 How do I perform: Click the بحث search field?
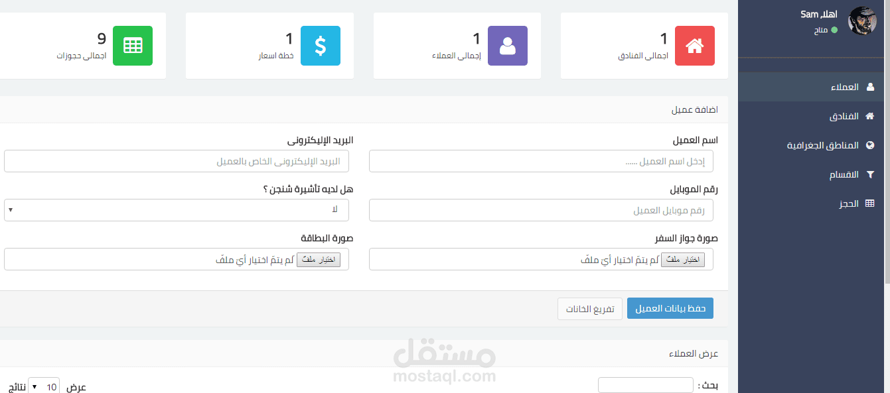click(644, 384)
